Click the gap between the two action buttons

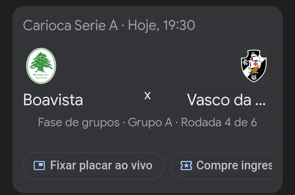click(167, 166)
